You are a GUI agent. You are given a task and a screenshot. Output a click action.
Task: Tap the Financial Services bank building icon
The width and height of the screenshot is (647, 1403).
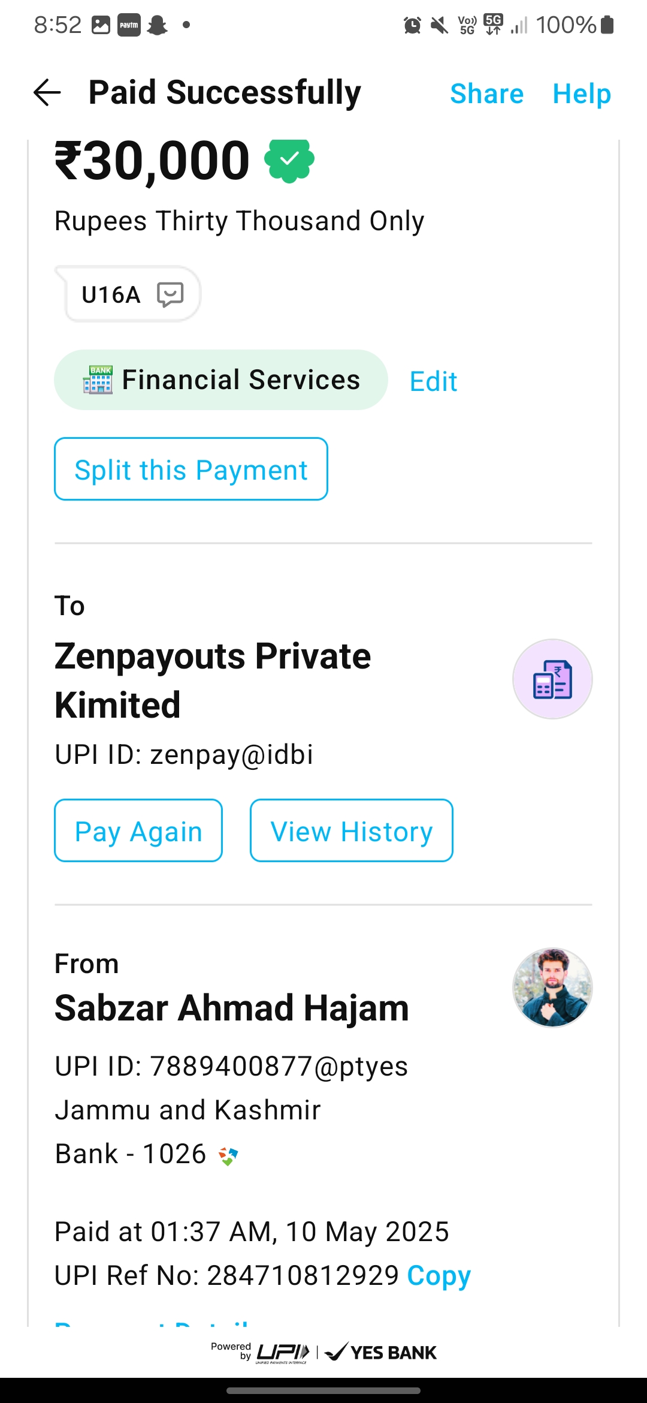click(98, 380)
